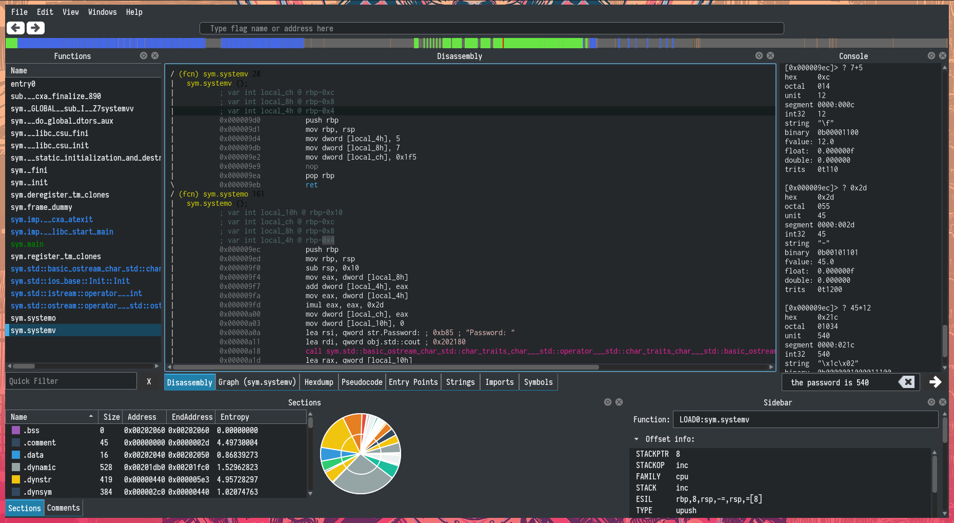Open the Edit menu

[45, 12]
